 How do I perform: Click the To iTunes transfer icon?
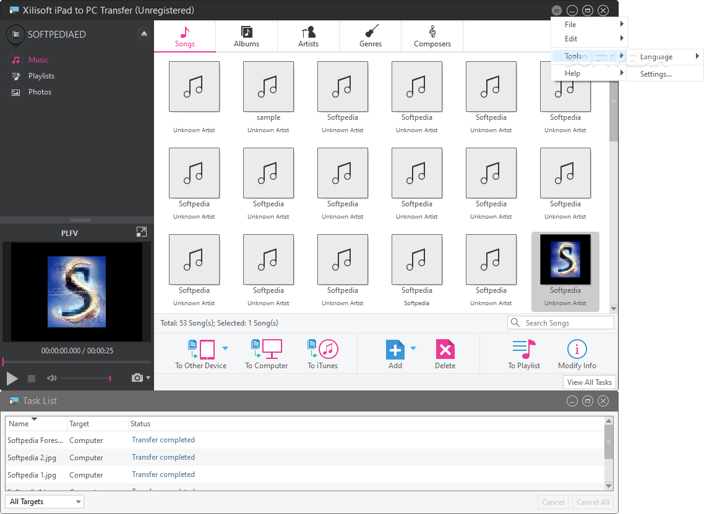[x=323, y=350]
